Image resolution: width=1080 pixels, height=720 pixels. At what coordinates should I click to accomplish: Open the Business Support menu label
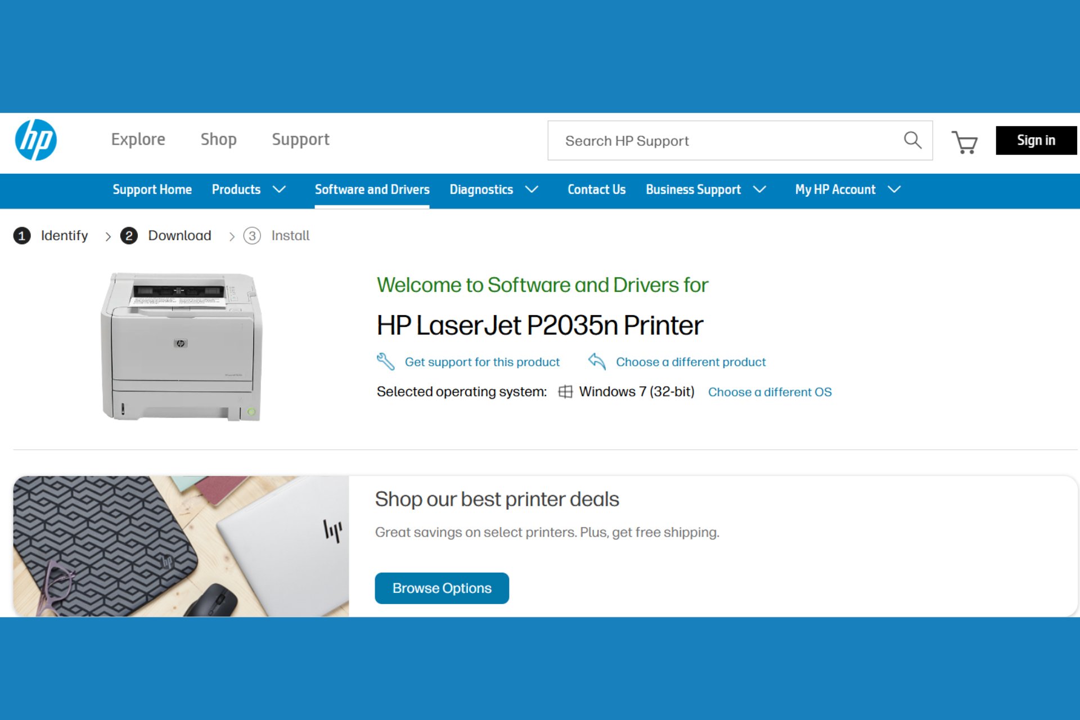[693, 190]
